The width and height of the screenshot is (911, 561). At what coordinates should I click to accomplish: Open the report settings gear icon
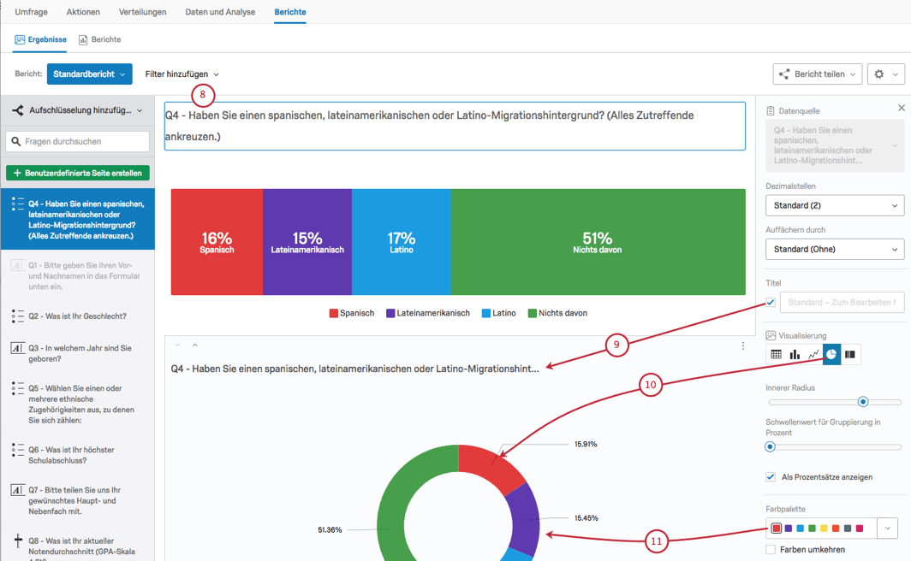point(879,74)
